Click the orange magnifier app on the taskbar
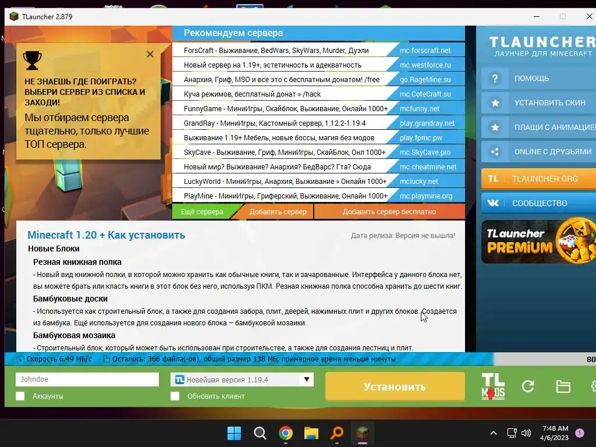 (337, 433)
